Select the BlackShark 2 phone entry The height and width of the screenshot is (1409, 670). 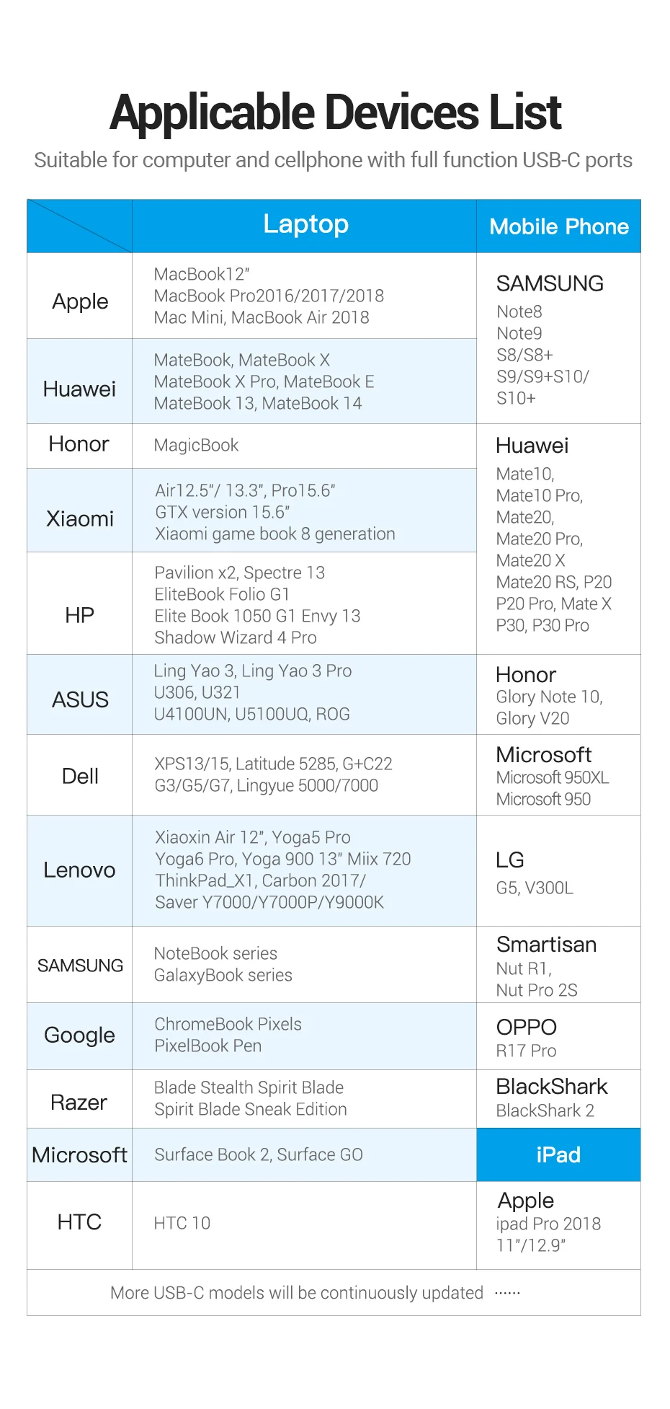click(545, 1110)
